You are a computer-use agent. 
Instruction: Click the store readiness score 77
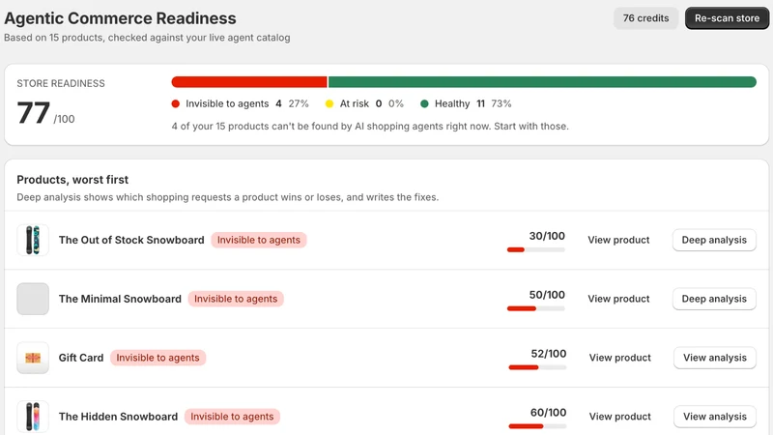tap(33, 113)
